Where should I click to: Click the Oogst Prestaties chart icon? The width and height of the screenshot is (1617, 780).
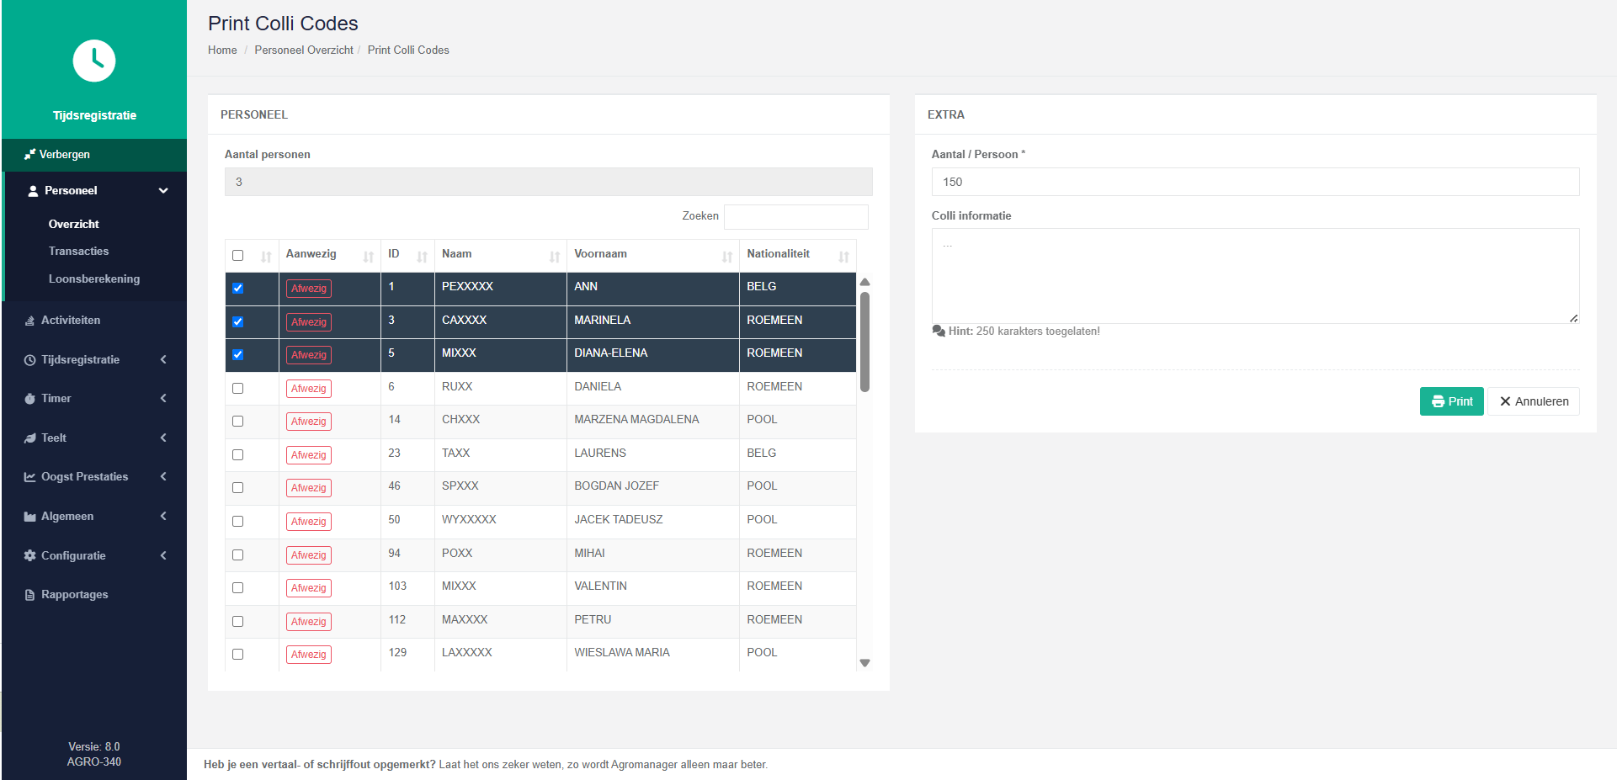coord(29,477)
